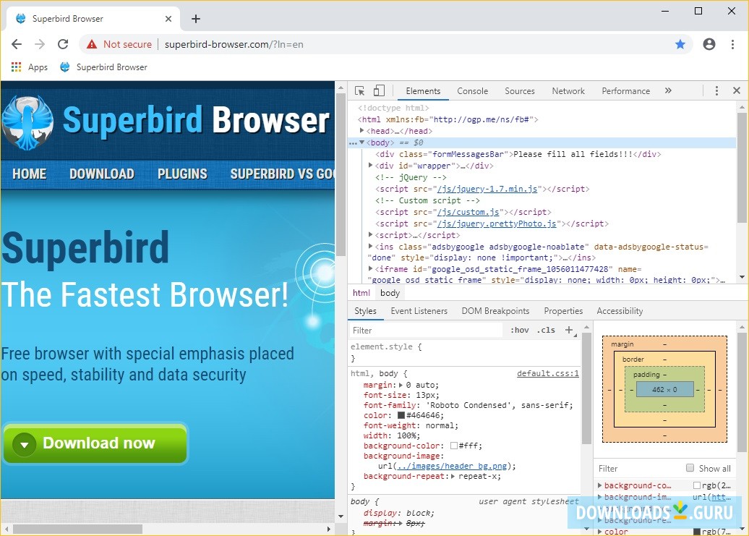Screen dimensions: 749x536
Task: Reload the page using the refresh icon
Action: (x=63, y=44)
